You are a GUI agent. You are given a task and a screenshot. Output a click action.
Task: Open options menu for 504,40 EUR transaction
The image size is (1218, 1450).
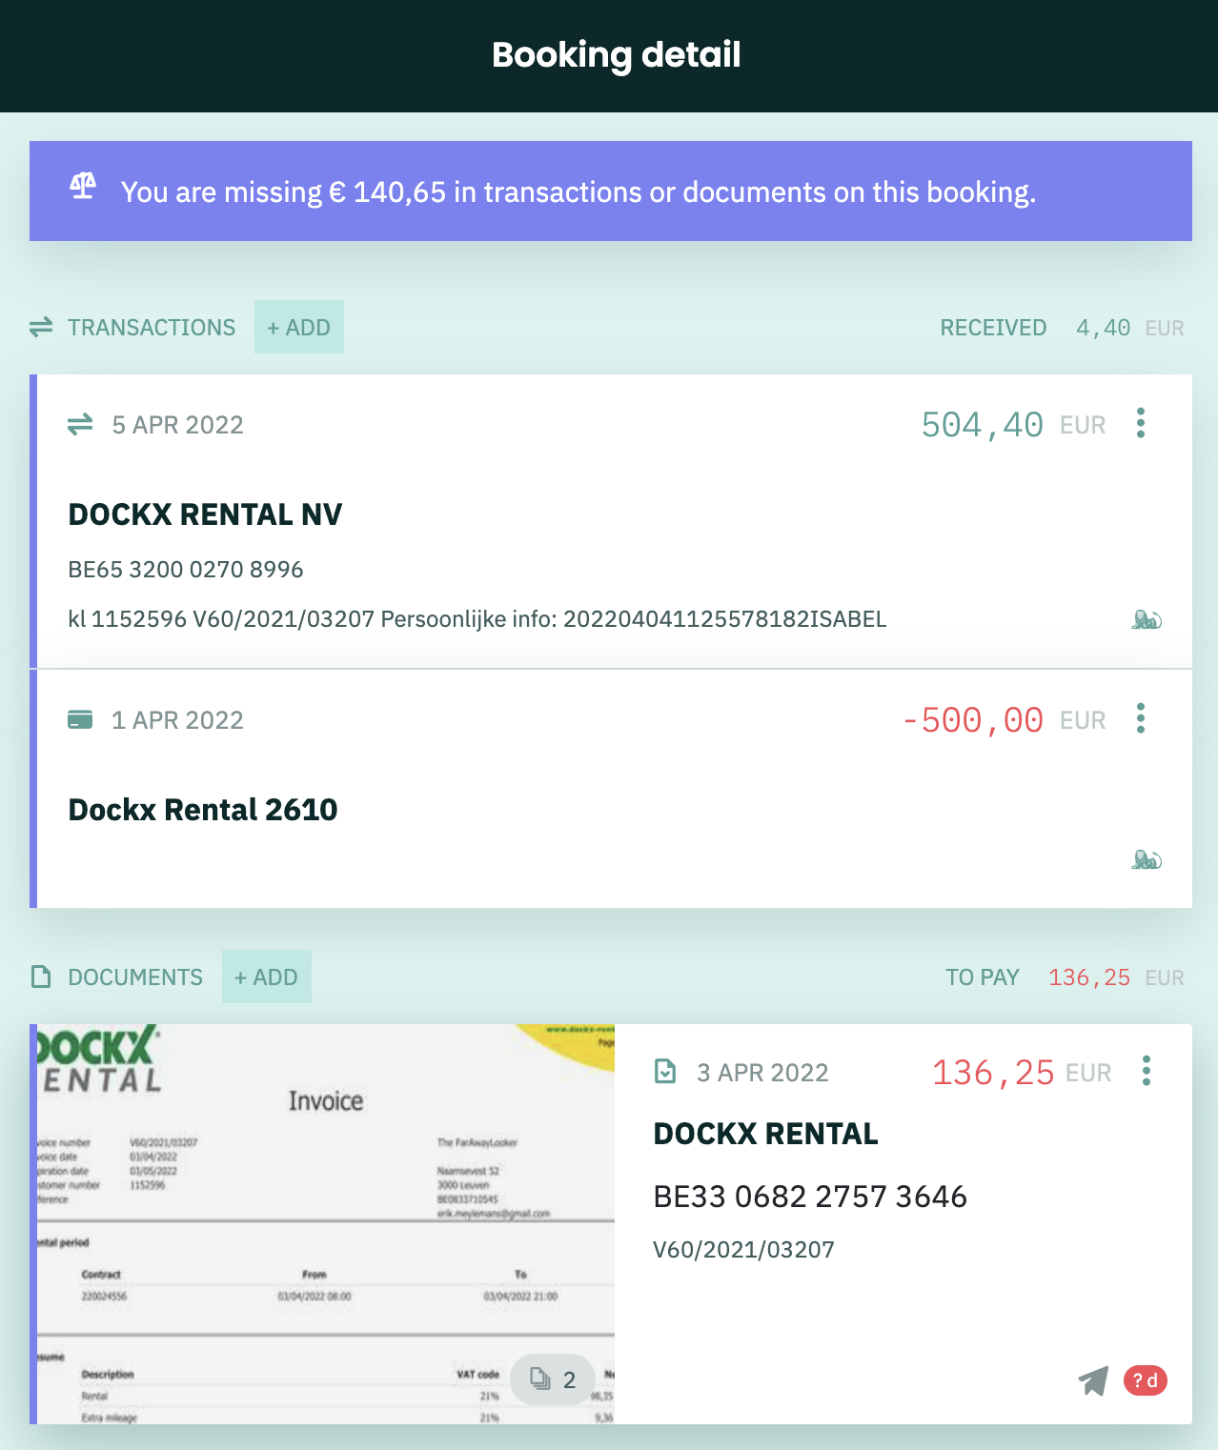[1140, 423]
